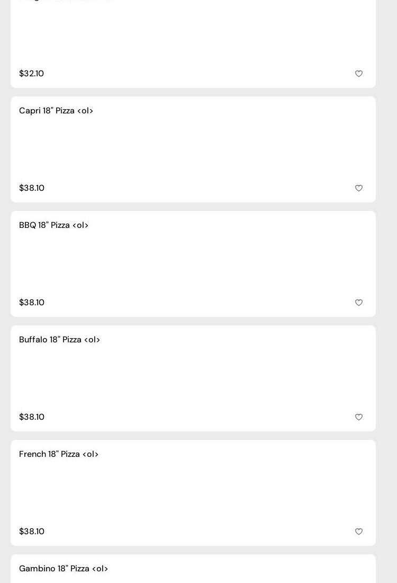
Task: Select the BBQ 18" Pizza title
Action: tap(53, 225)
